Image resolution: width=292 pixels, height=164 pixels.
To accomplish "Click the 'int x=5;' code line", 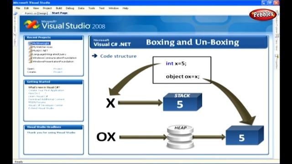I will tap(176, 63).
